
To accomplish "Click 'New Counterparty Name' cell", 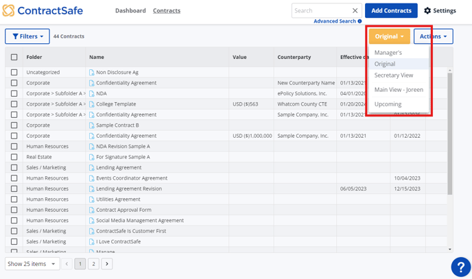I will (x=306, y=83).
